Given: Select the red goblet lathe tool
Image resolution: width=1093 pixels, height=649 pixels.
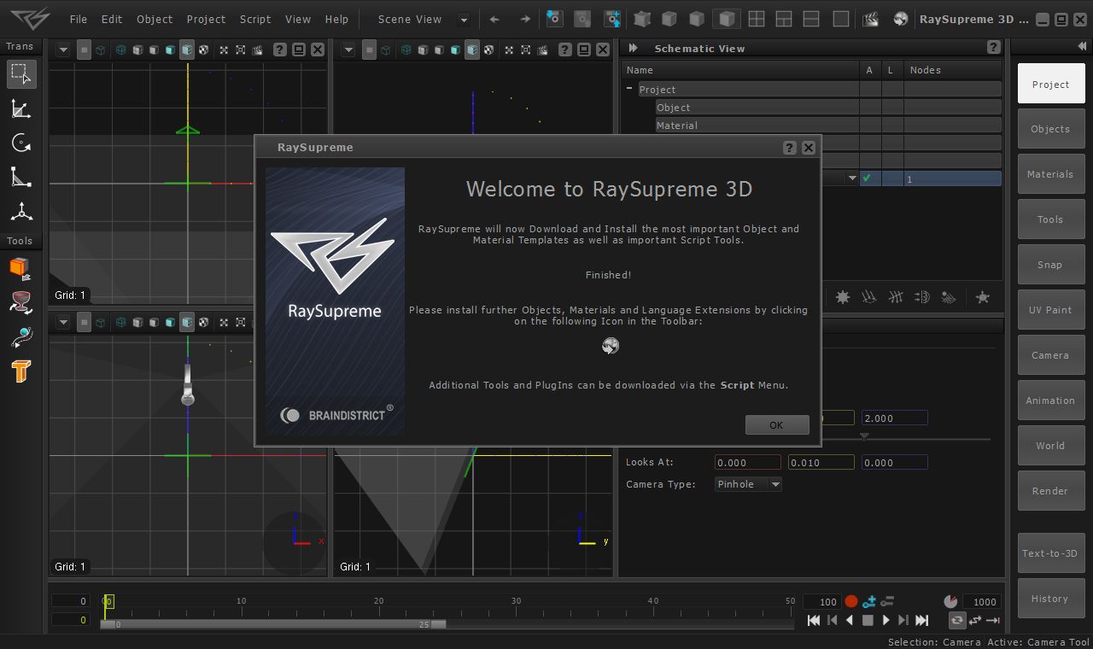Looking at the screenshot, I should [20, 302].
